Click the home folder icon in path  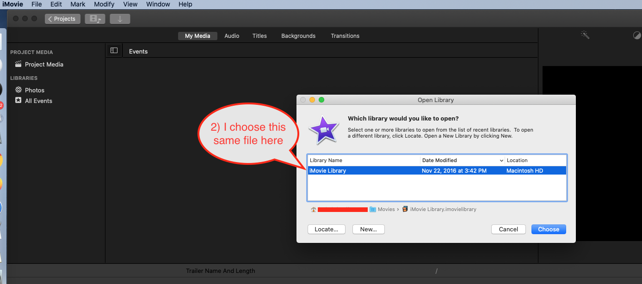314,209
